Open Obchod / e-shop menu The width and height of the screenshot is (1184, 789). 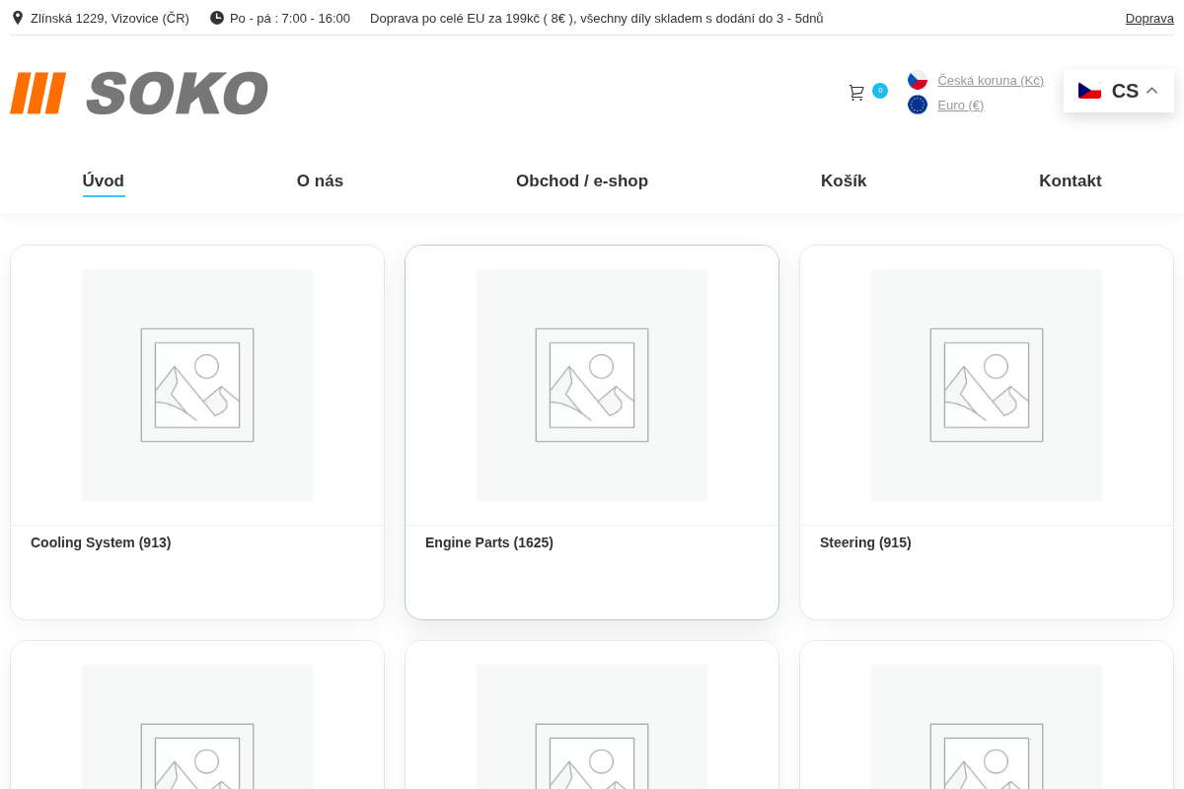pyautogui.click(x=582, y=181)
